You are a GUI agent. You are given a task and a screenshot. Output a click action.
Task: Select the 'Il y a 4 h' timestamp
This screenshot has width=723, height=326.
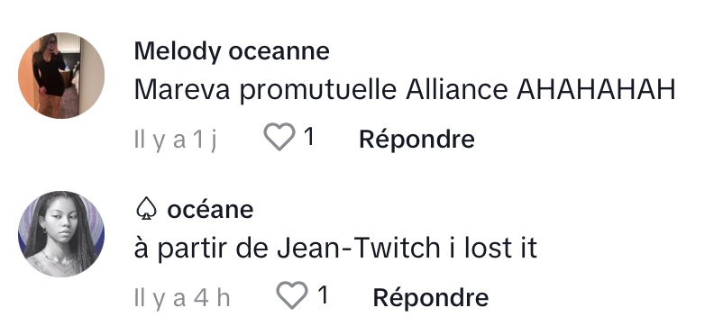pos(182,298)
